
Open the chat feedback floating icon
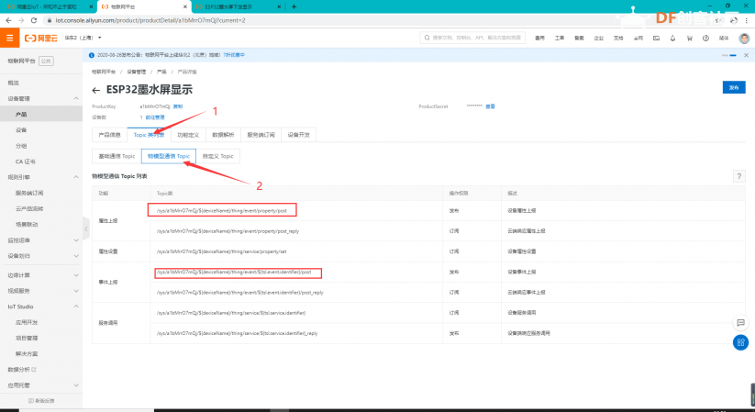740,323
